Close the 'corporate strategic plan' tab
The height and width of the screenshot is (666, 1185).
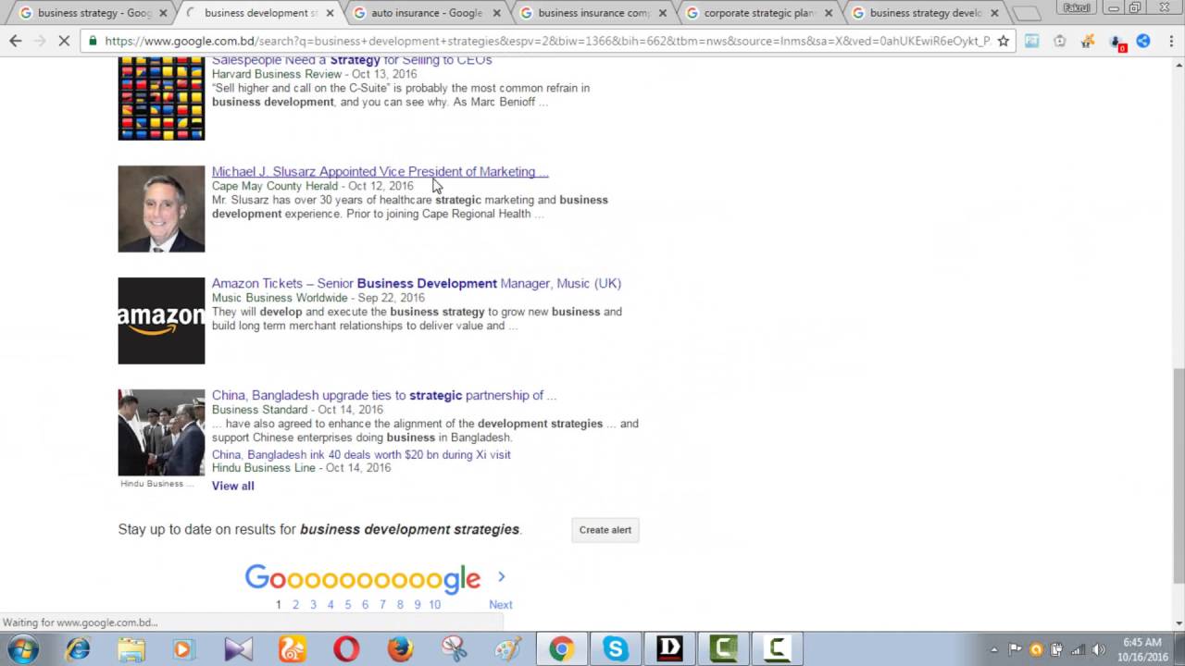829,13
